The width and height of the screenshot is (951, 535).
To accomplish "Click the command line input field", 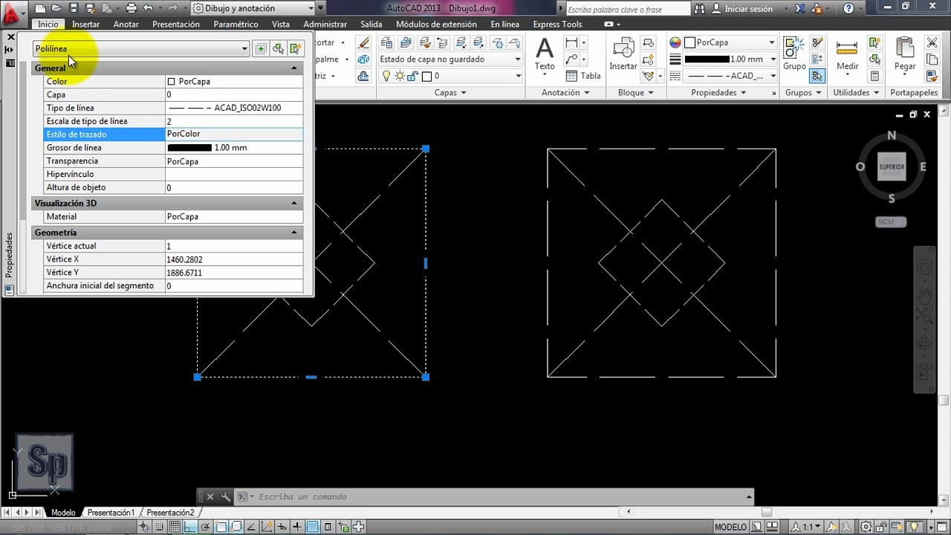I will (x=498, y=496).
